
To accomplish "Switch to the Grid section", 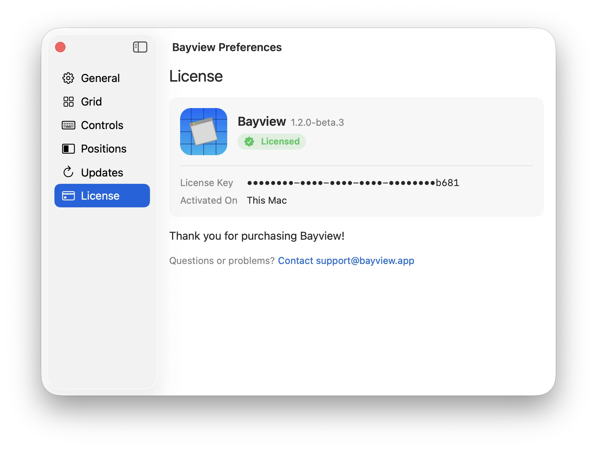I will [x=102, y=101].
